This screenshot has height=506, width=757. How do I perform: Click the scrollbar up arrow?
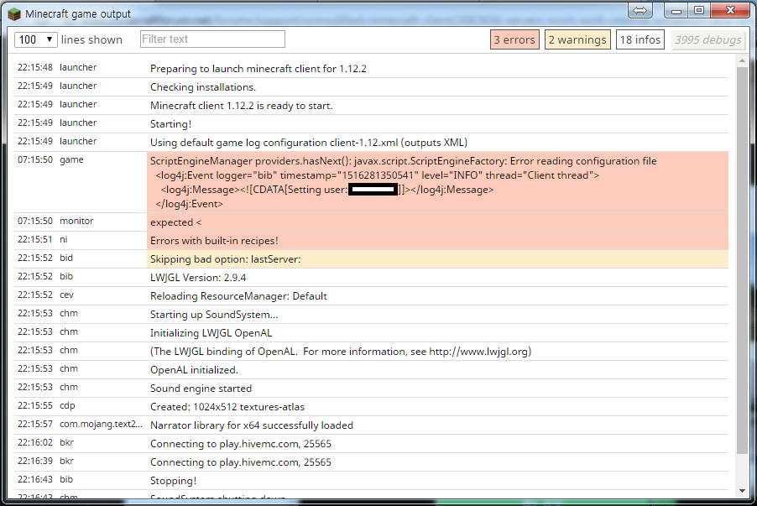[x=741, y=61]
